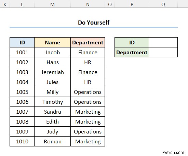Screen dimensions: 188x156
Task: Select column P header
Action: point(132,4)
